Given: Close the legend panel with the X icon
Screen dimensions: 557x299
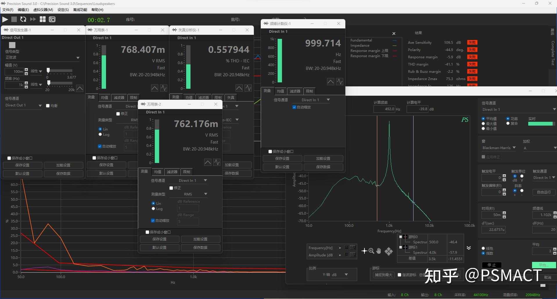Looking at the screenshot, I should click(394, 34).
